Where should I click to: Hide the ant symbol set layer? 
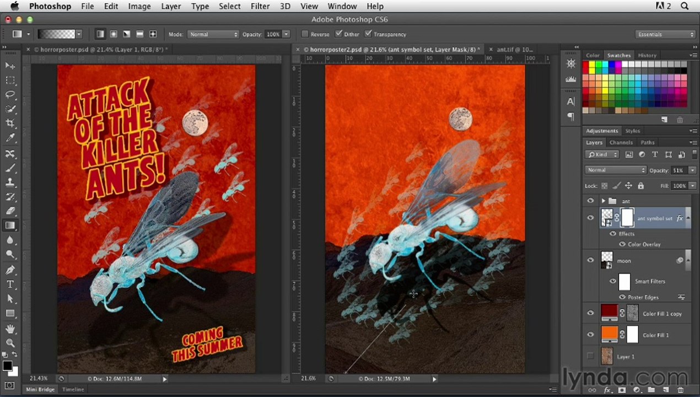coord(590,218)
